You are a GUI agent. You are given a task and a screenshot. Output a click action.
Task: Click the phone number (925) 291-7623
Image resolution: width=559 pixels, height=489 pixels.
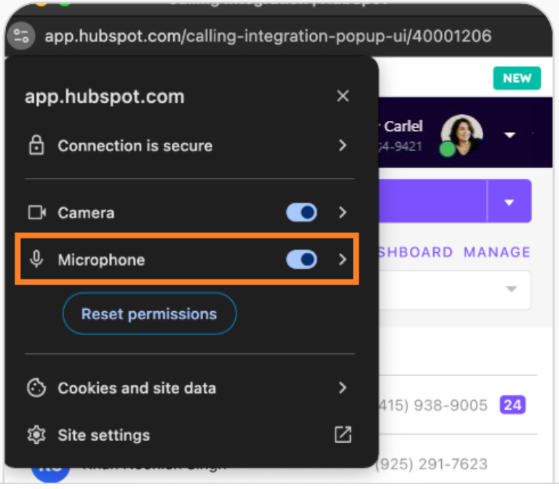pyautogui.click(x=432, y=463)
